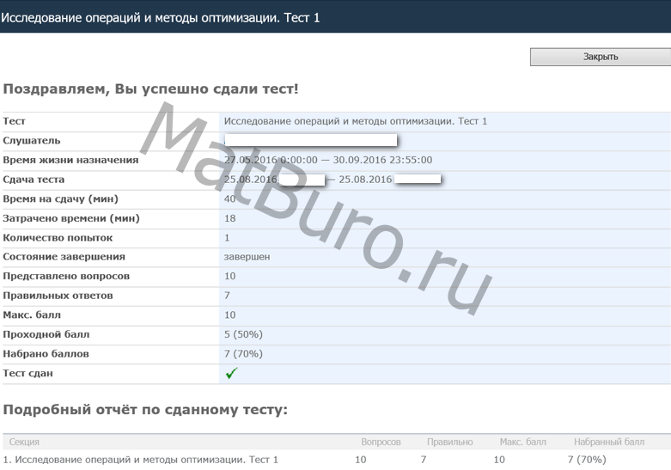The image size is (671, 470).
Task: Click the Проходной балл value 5 (50%)
Action: tap(243, 334)
